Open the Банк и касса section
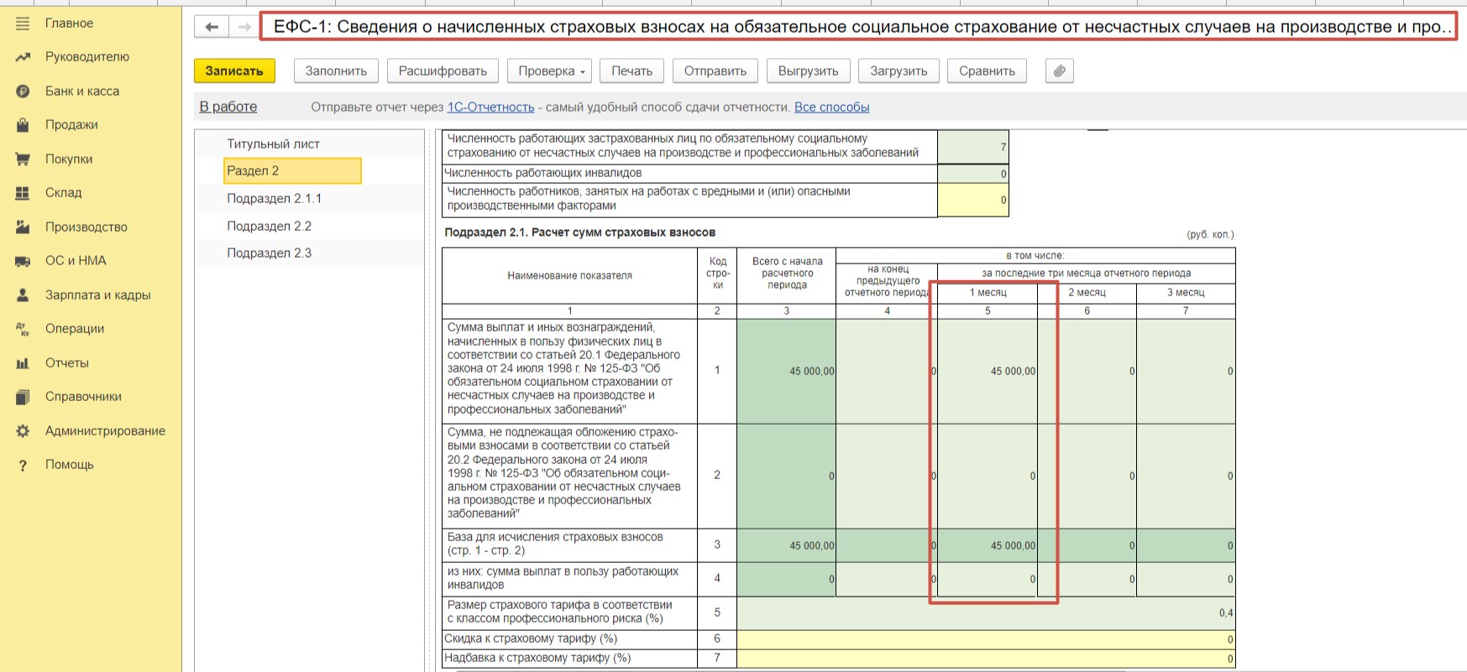Image resolution: width=1467 pixels, height=672 pixels. (82, 91)
